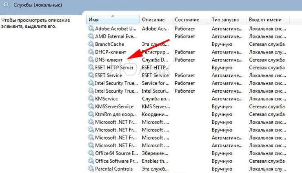Sort by the Вход от имени column header
302x173 pixels.
click(x=268, y=20)
